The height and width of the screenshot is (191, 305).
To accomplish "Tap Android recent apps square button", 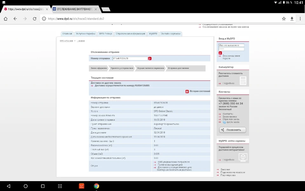I will (43, 186).
